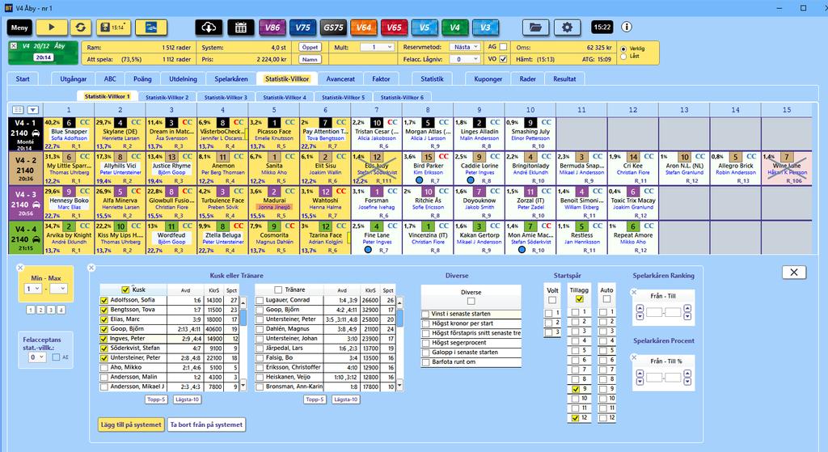This screenshot has width=828, height=452.
Task: Uncheck driver Adolfsson, Sofia
Action: (x=104, y=301)
